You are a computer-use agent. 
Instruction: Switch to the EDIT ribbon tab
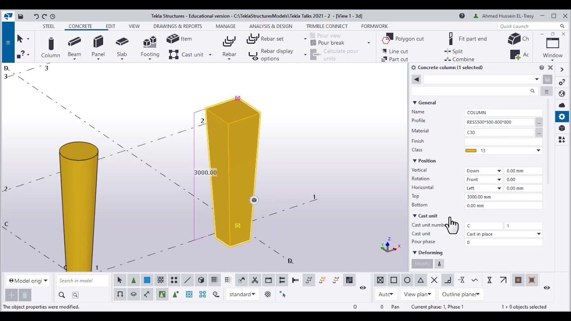[x=110, y=26]
